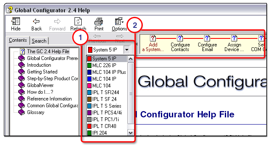
Task: Switch to the Contents tab
Action: click(18, 40)
